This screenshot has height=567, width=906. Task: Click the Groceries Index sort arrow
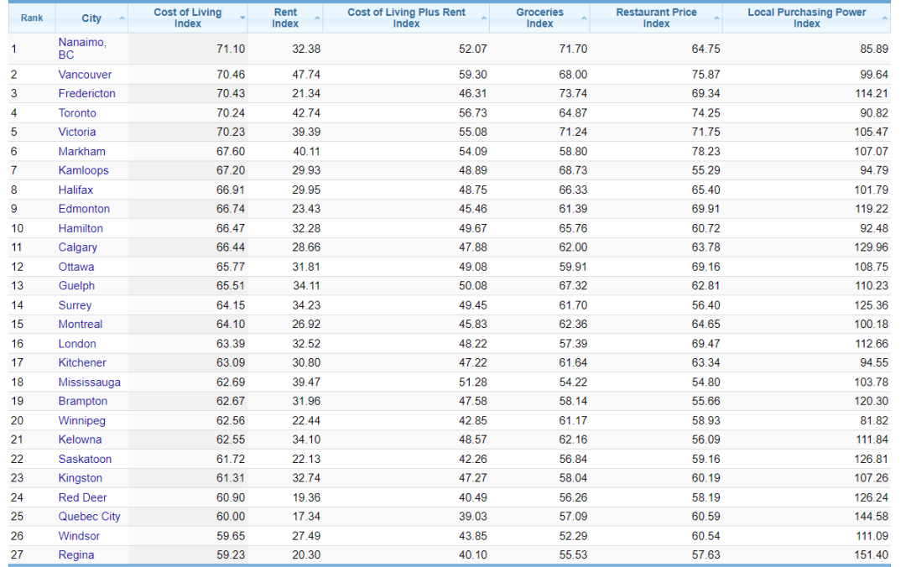(584, 18)
